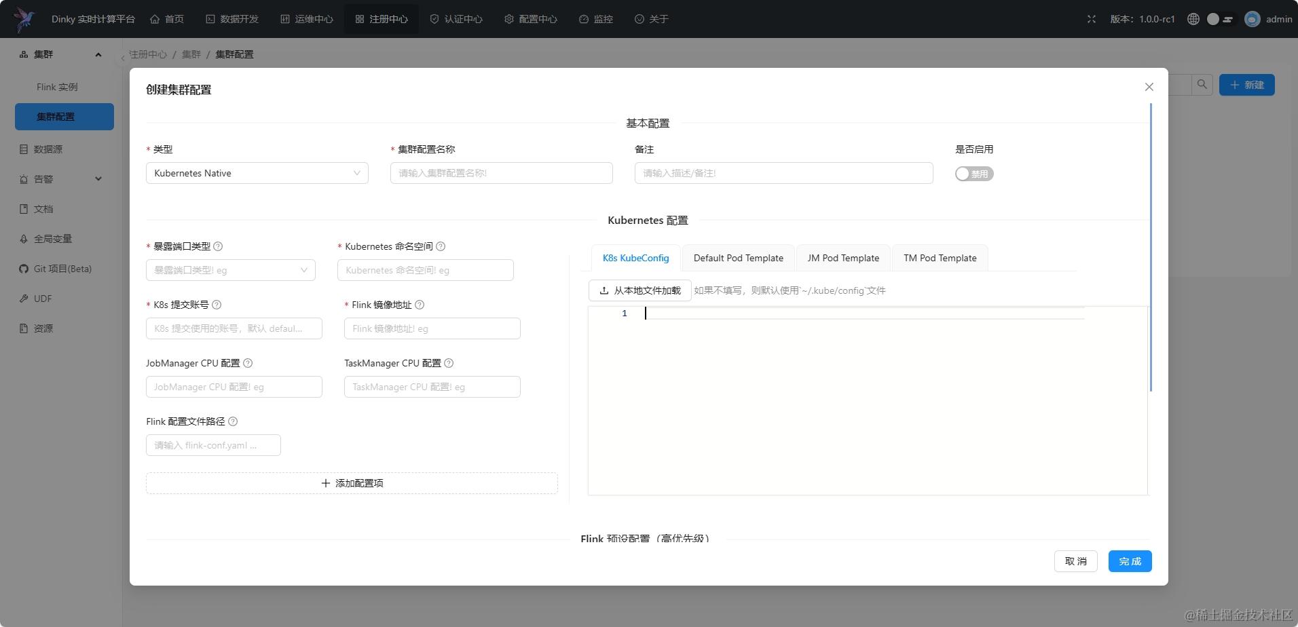1298x627 pixels.
Task: Collapse the 集群 sidebar group
Action: [x=97, y=54]
